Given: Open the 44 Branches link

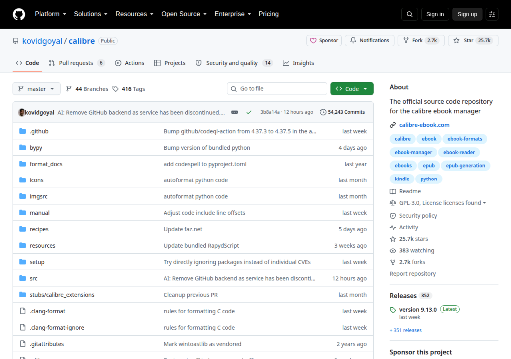Looking at the screenshot, I should point(87,89).
